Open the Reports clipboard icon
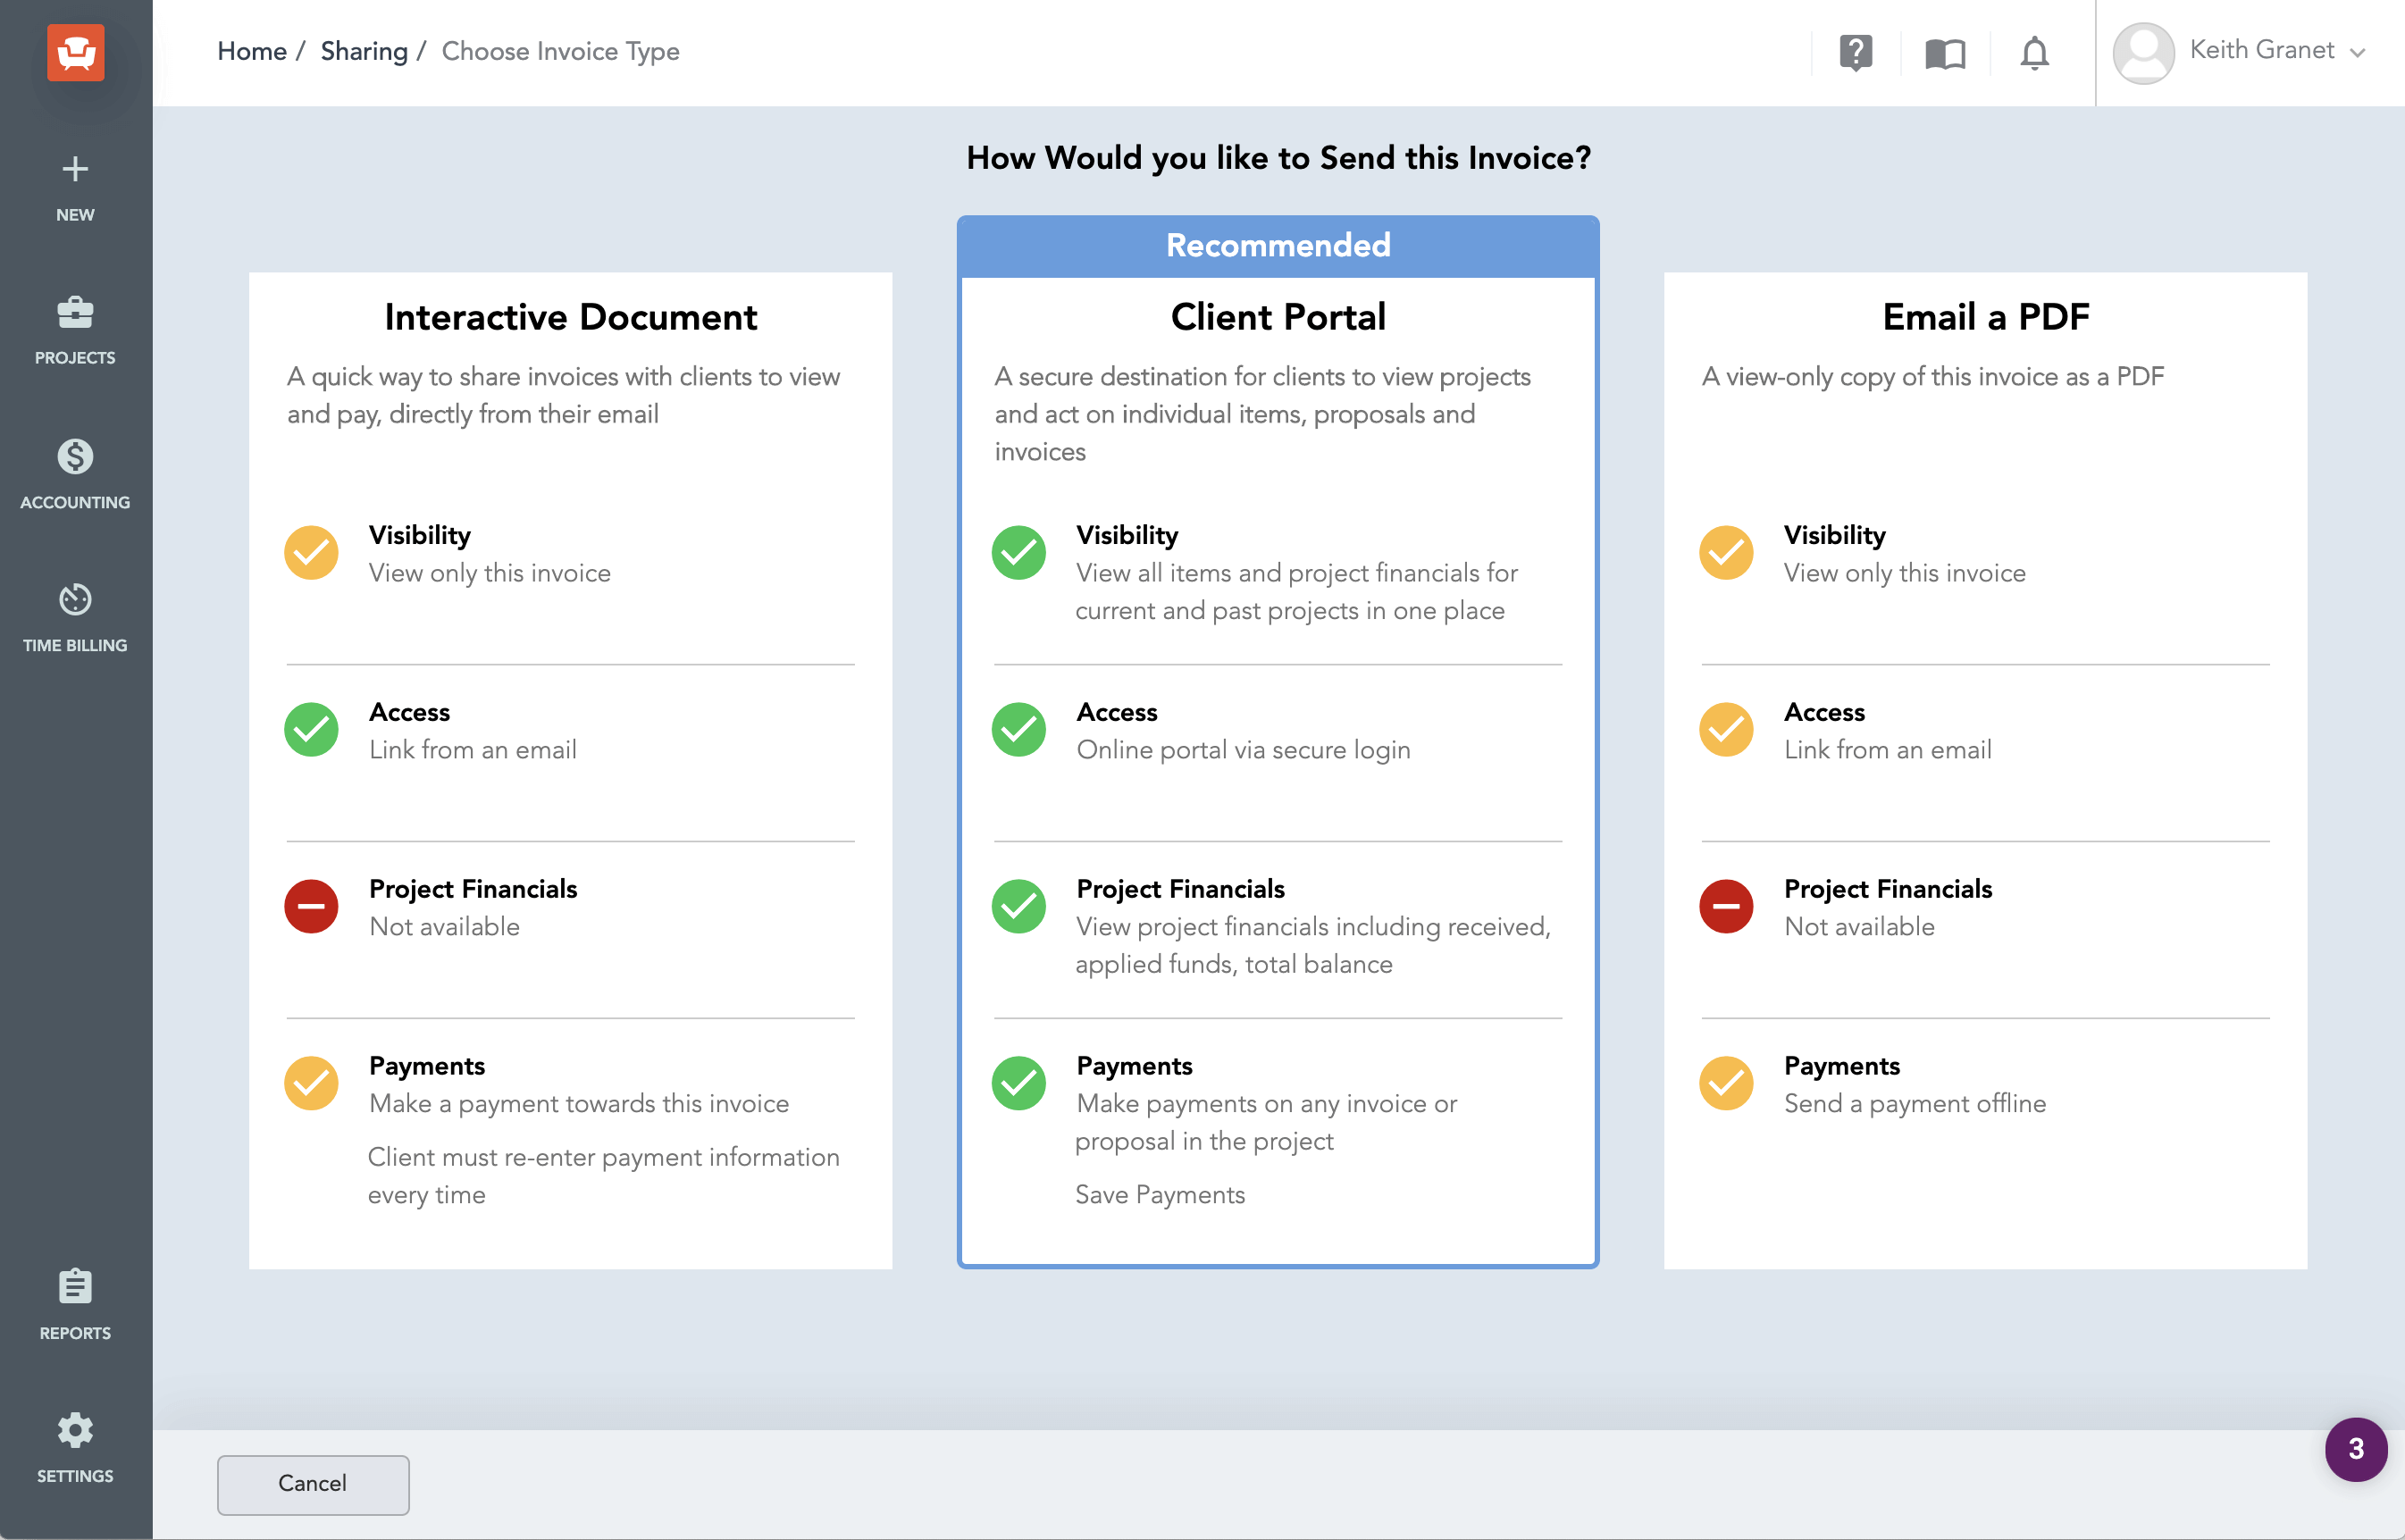Screen dimensions: 2405x1540 pyautogui.click(x=75, y=1292)
